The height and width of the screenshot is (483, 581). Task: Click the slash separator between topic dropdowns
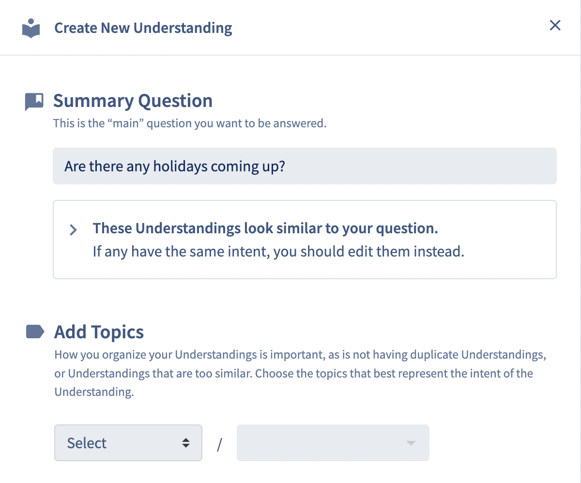pyautogui.click(x=219, y=444)
